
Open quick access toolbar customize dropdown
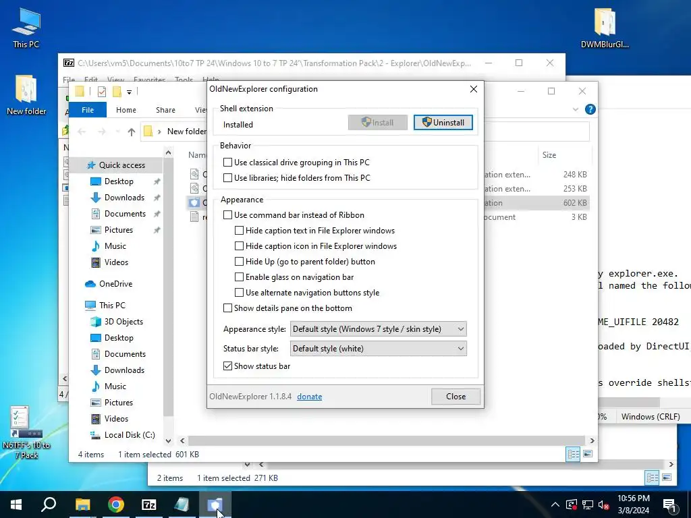point(129,92)
